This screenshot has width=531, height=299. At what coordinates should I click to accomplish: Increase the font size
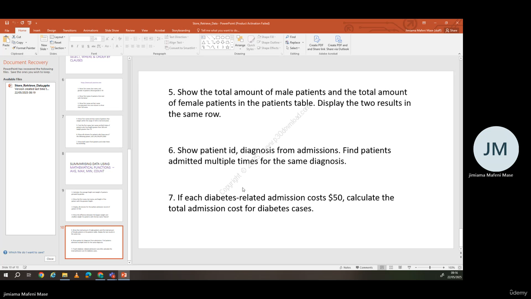[x=107, y=39]
